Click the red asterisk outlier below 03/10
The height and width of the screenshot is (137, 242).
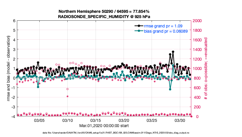67,96
